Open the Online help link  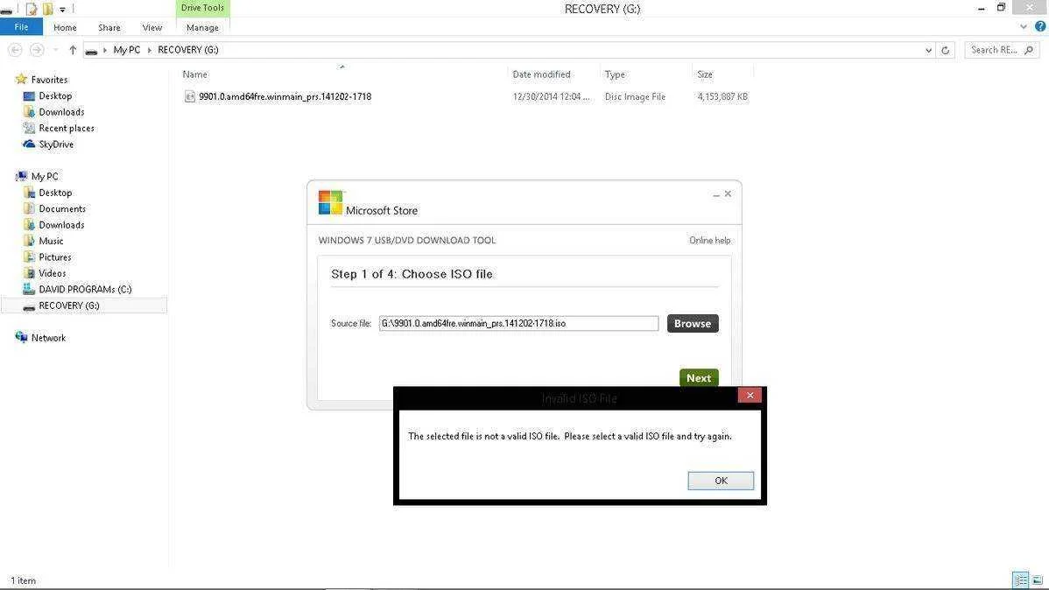709,240
